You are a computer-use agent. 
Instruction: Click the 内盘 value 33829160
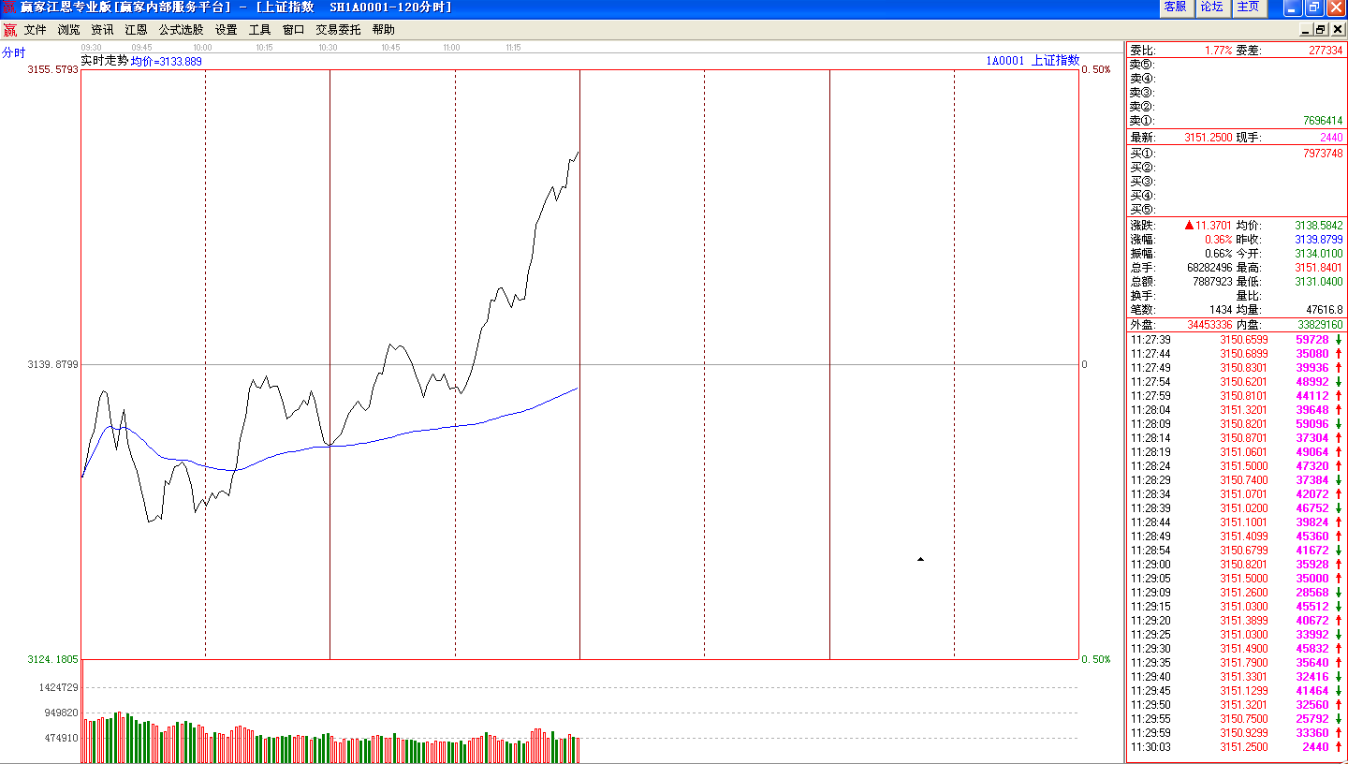point(1320,326)
